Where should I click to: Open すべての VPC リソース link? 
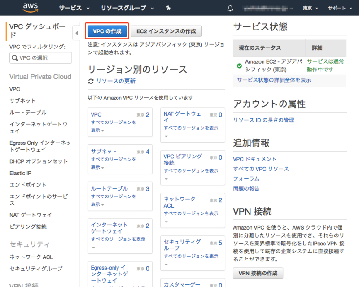(x=261, y=169)
